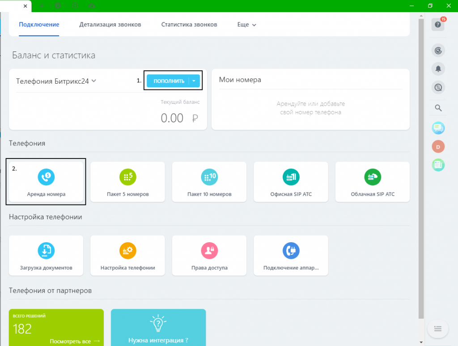Switch to Статистика звонков tab
The width and height of the screenshot is (458, 346).
189,25
